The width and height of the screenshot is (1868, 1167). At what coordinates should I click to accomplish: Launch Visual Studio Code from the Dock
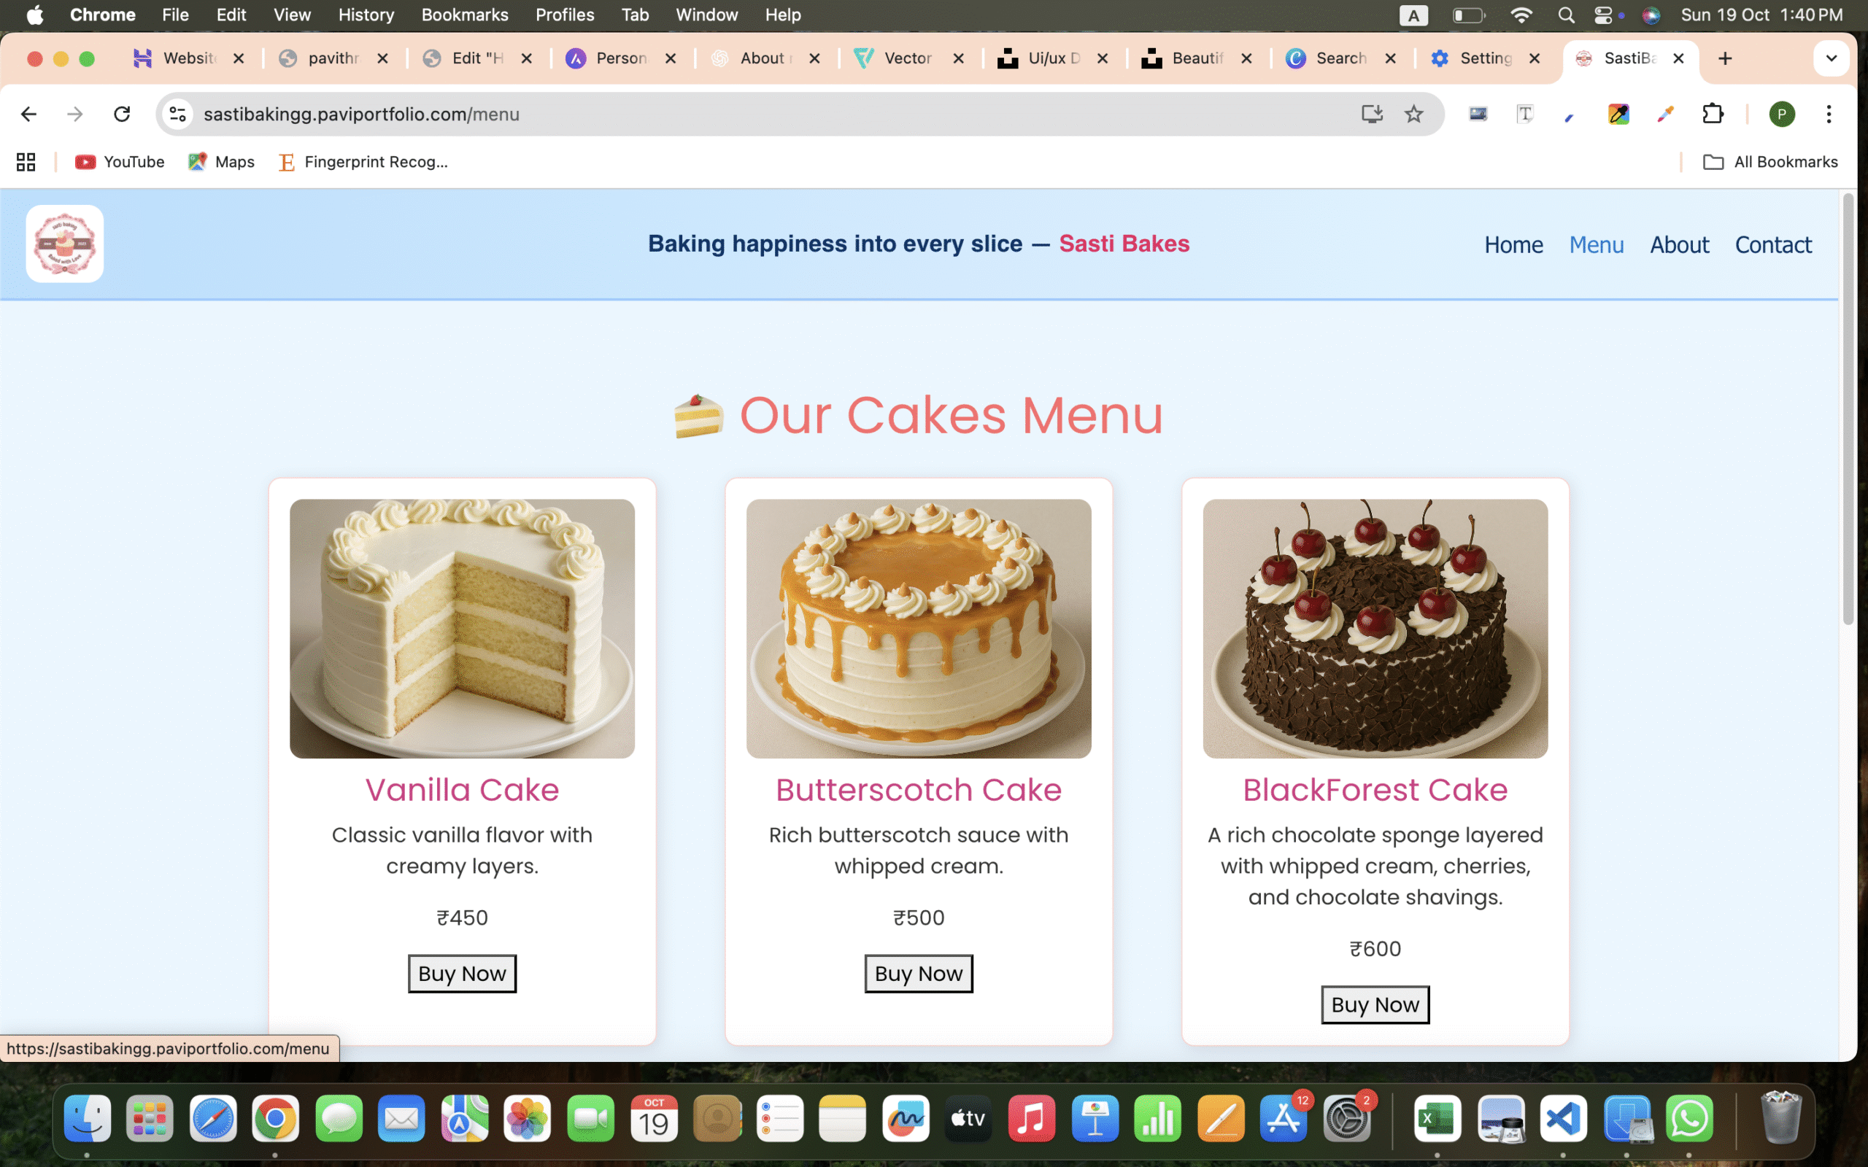click(x=1565, y=1117)
